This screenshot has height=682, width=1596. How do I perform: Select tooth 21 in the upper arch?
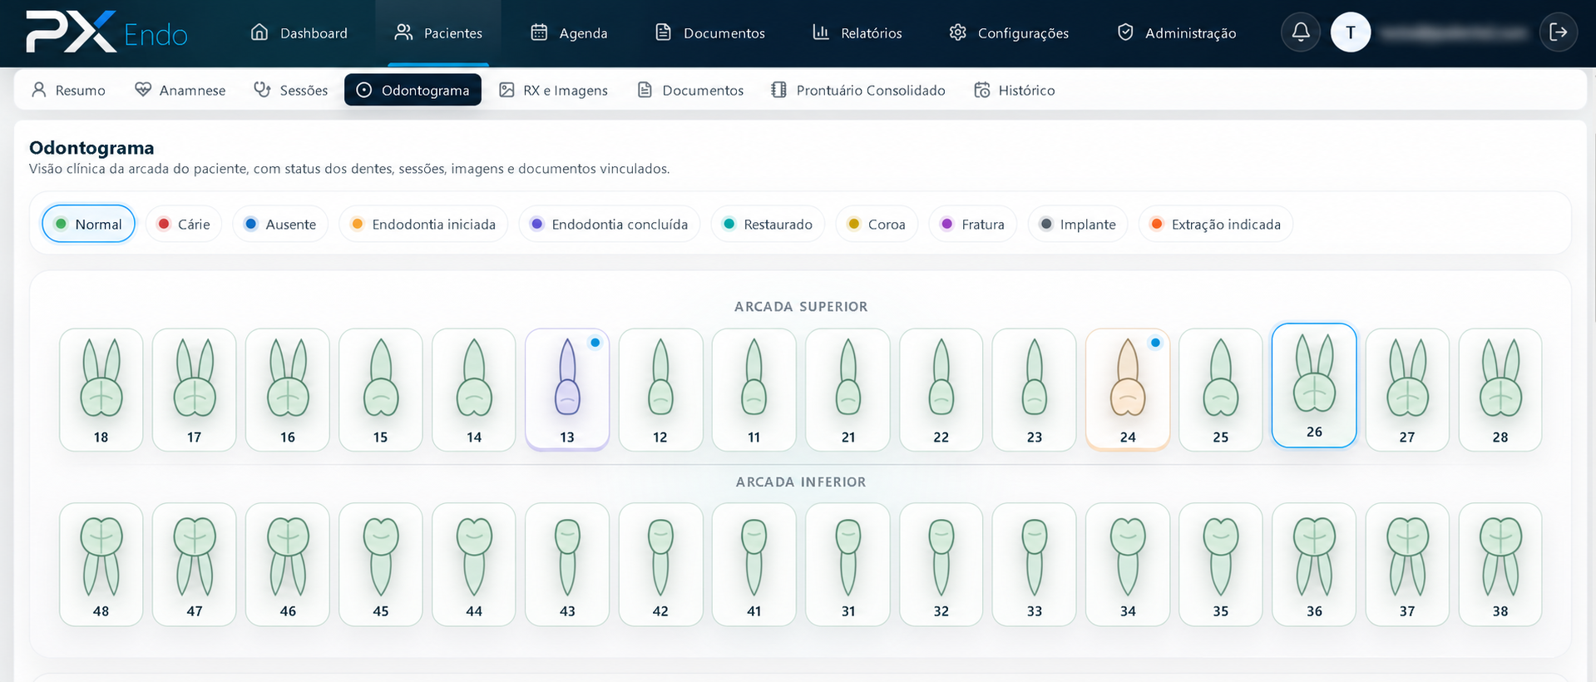coord(847,390)
